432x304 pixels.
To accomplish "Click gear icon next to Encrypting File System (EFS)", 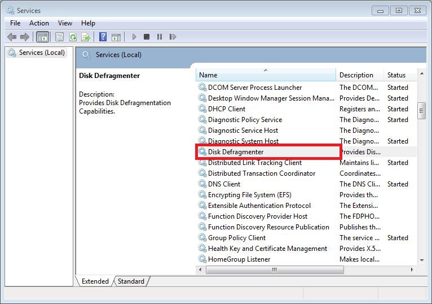I will [x=202, y=194].
